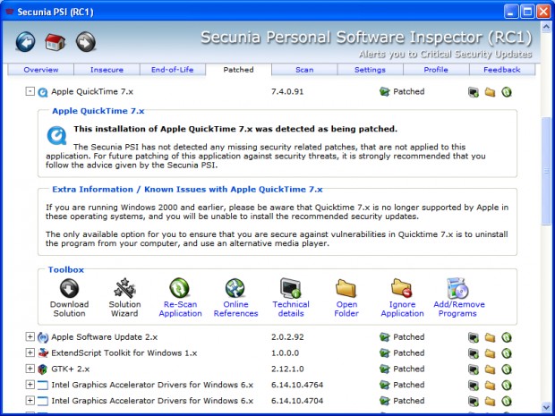This screenshot has width=555, height=416.
Task: Click the scrollbar up arrow
Action: 546,27
